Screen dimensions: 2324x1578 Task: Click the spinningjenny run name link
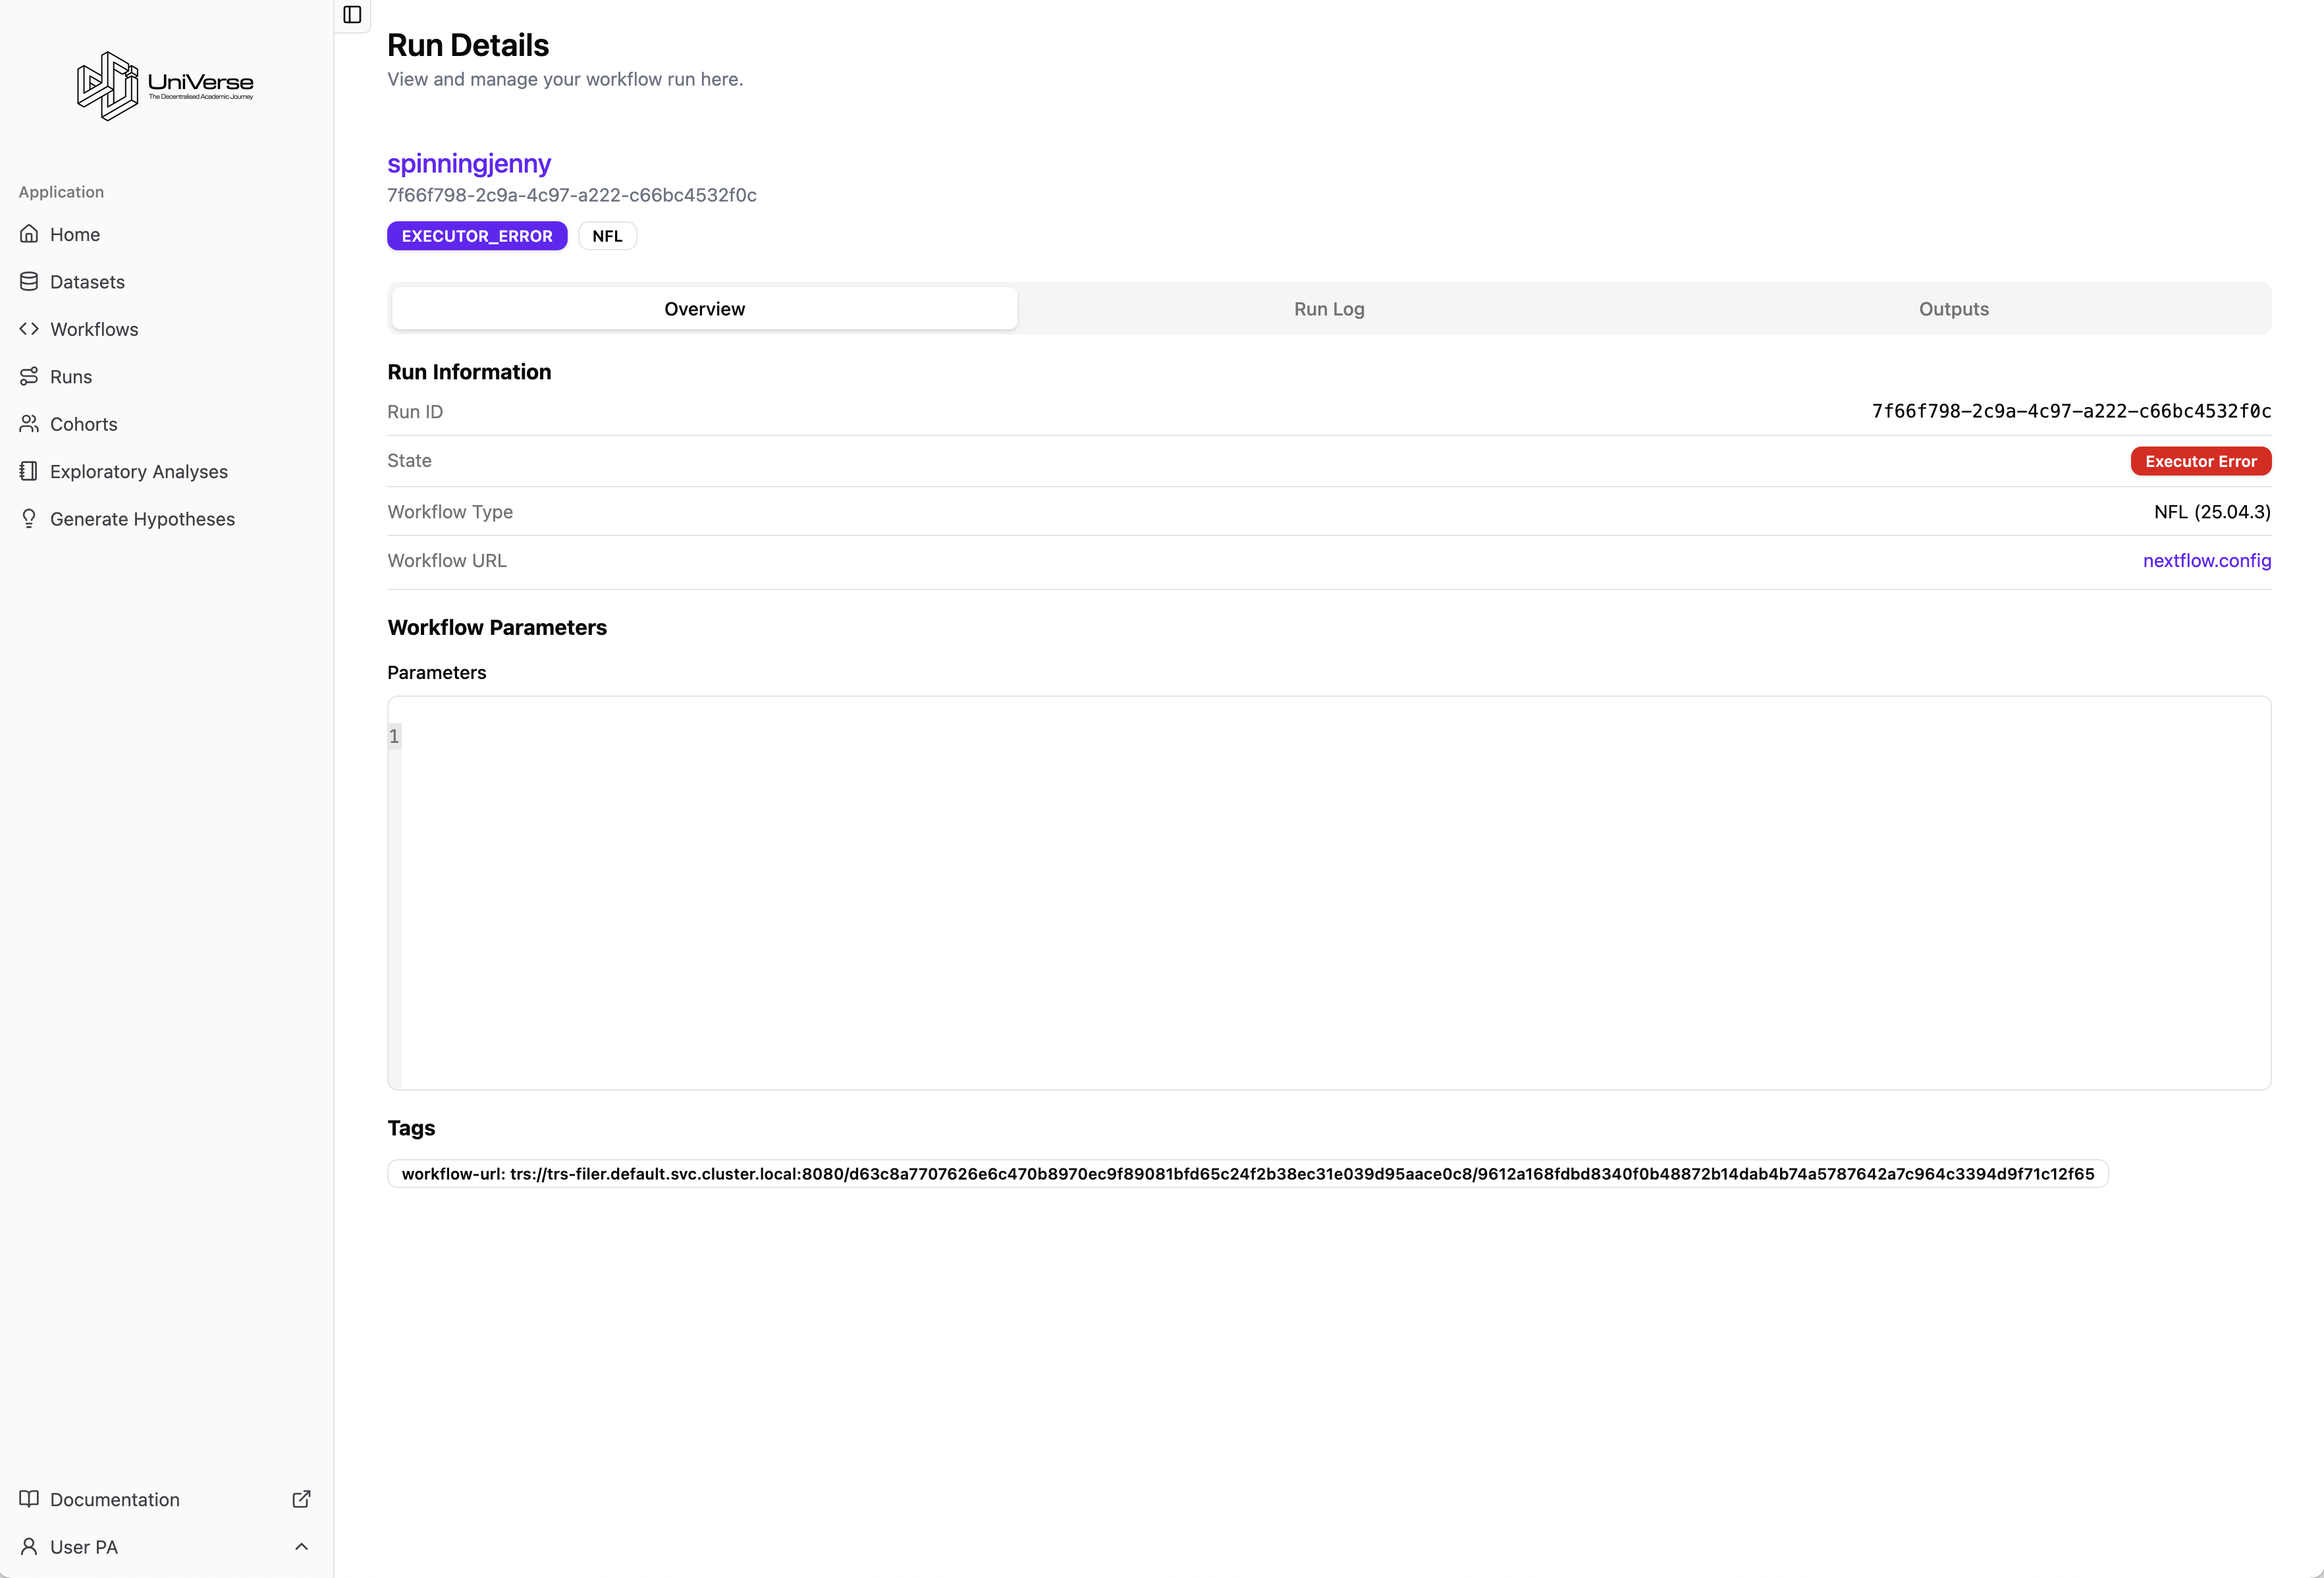point(469,163)
